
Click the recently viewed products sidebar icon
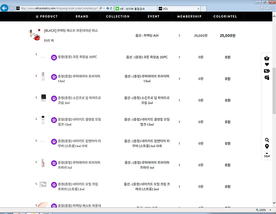tap(267, 78)
